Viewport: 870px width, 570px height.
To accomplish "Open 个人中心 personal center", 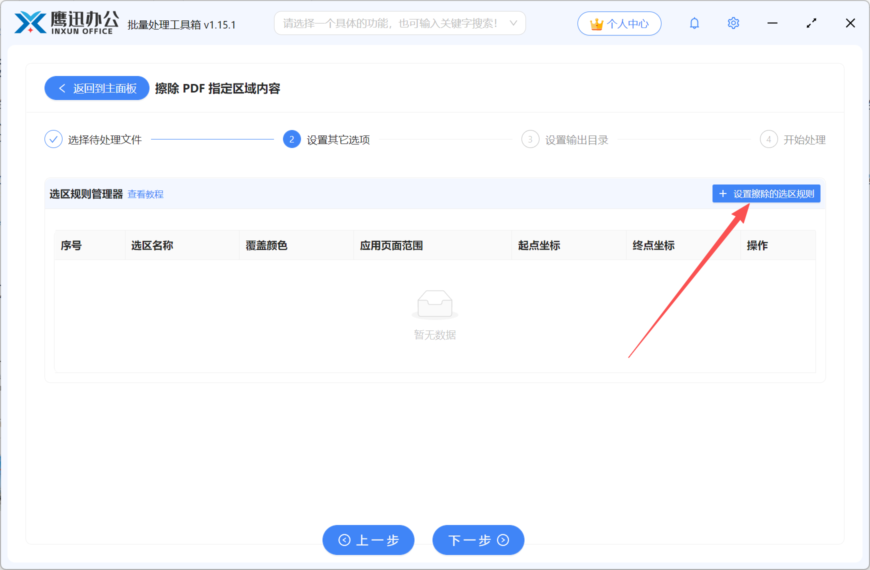I will [619, 23].
